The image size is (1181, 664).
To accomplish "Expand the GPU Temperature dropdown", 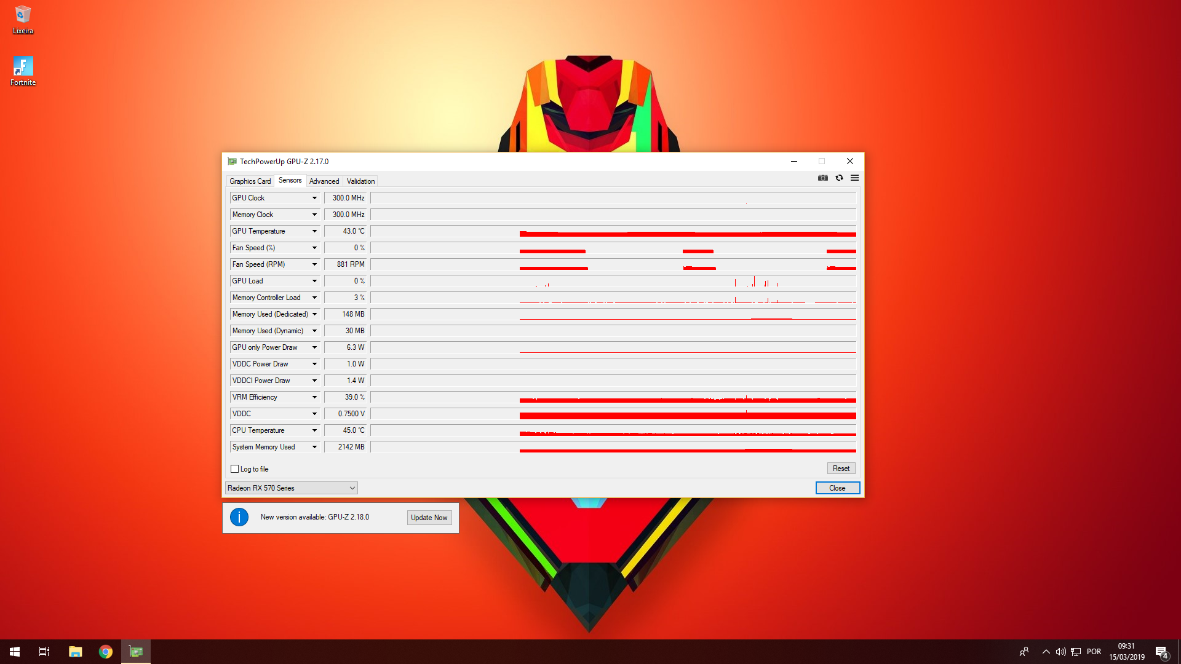I will [x=314, y=231].
